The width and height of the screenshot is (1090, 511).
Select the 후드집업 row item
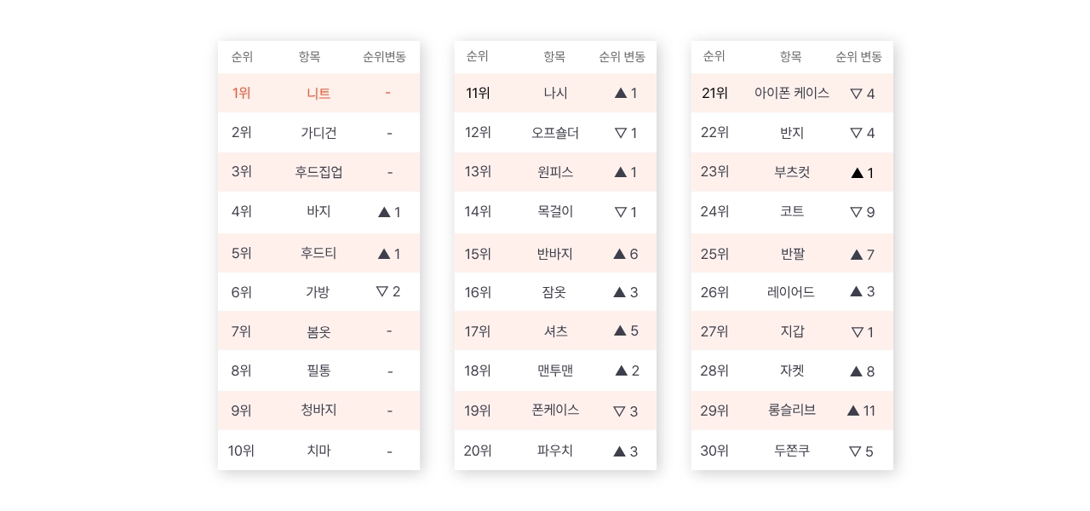(318, 172)
